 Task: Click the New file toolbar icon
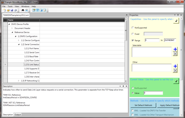click(5, 10)
